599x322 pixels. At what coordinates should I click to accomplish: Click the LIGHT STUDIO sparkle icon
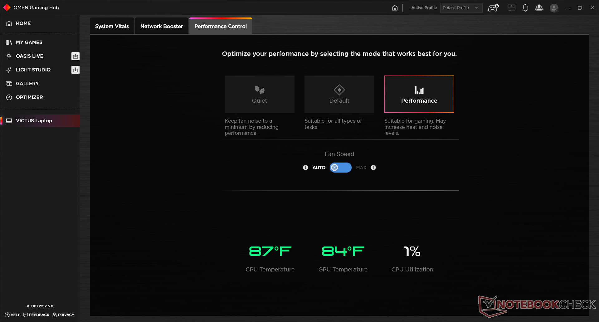[9, 70]
